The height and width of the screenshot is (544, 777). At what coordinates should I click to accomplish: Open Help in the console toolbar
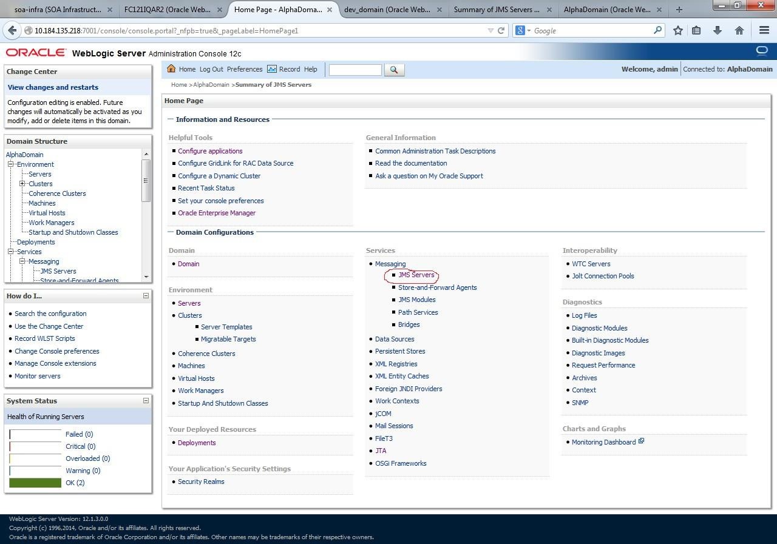(x=310, y=69)
